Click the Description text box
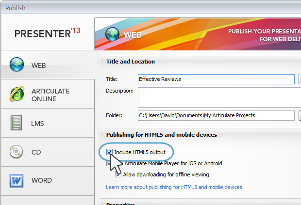 pos(219,97)
